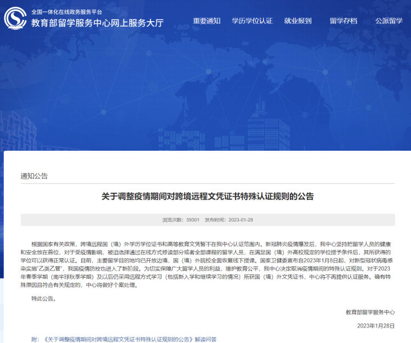Image resolution: width=411 pixels, height=343 pixels.
Task: Click the 附： label before the attachment
Action: tap(36, 339)
